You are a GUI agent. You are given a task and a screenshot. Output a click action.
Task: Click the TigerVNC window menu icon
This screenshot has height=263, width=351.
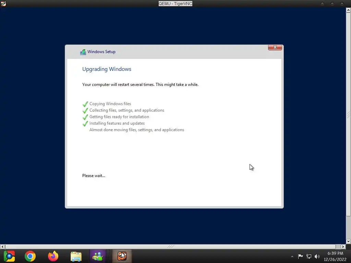[x=3, y=3]
